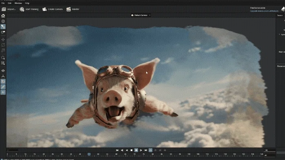Step back one frame
This screenshot has width=285, height=160.
click(122, 150)
